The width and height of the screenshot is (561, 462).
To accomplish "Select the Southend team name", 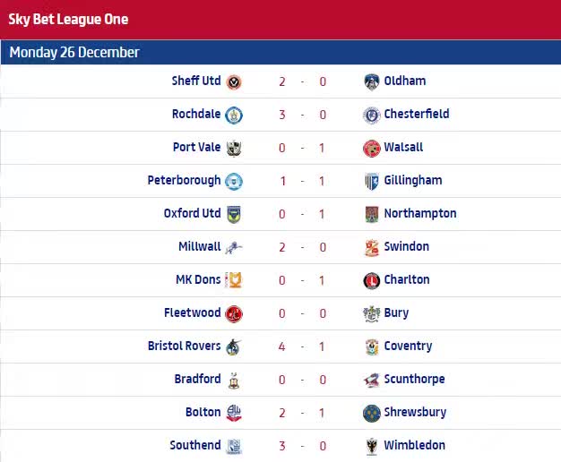I will coord(195,445).
